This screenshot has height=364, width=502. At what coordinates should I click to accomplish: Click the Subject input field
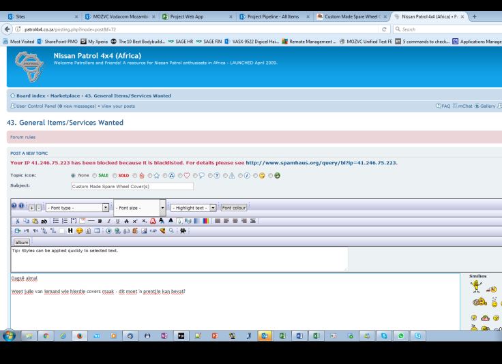(132, 186)
